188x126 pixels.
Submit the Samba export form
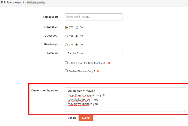tap(86, 118)
